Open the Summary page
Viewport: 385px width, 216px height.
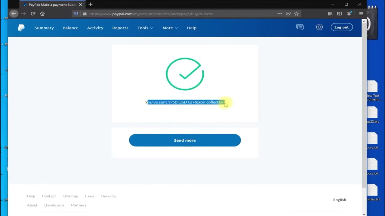(44, 28)
